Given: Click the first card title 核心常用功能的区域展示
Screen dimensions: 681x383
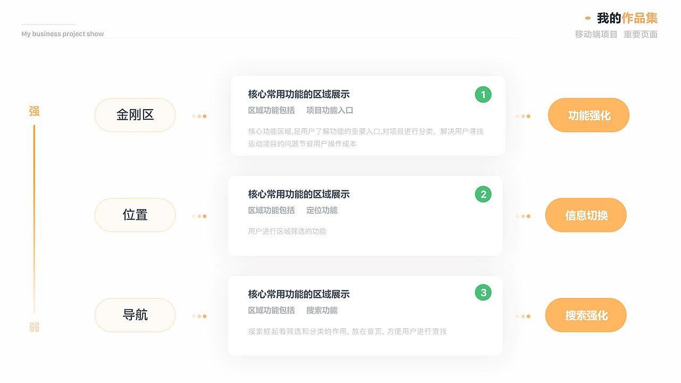Looking at the screenshot, I should point(299,95).
